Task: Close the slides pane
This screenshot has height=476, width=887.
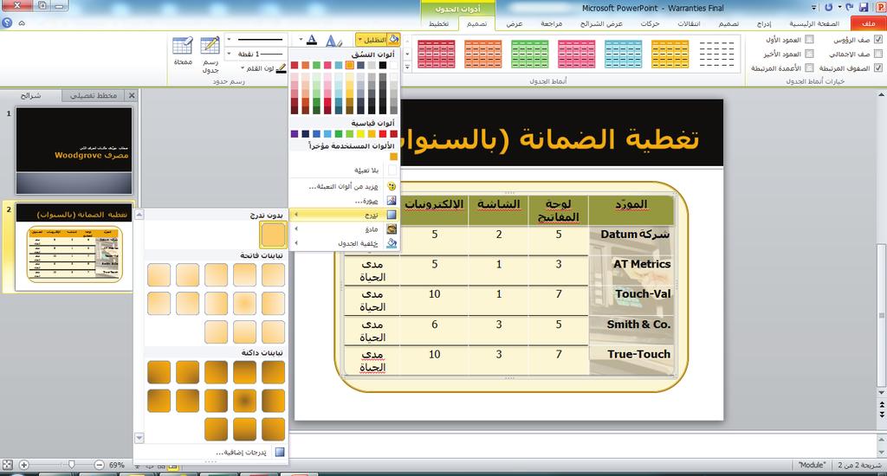Action: (x=132, y=95)
